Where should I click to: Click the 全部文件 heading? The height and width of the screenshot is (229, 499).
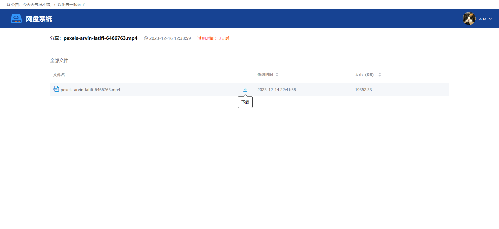pyautogui.click(x=59, y=61)
